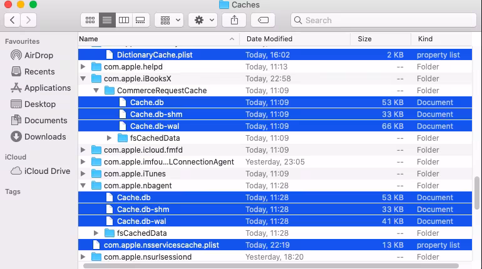Open the group-by arrangement dropdown
Screen dimensions: 482x269
click(169, 20)
